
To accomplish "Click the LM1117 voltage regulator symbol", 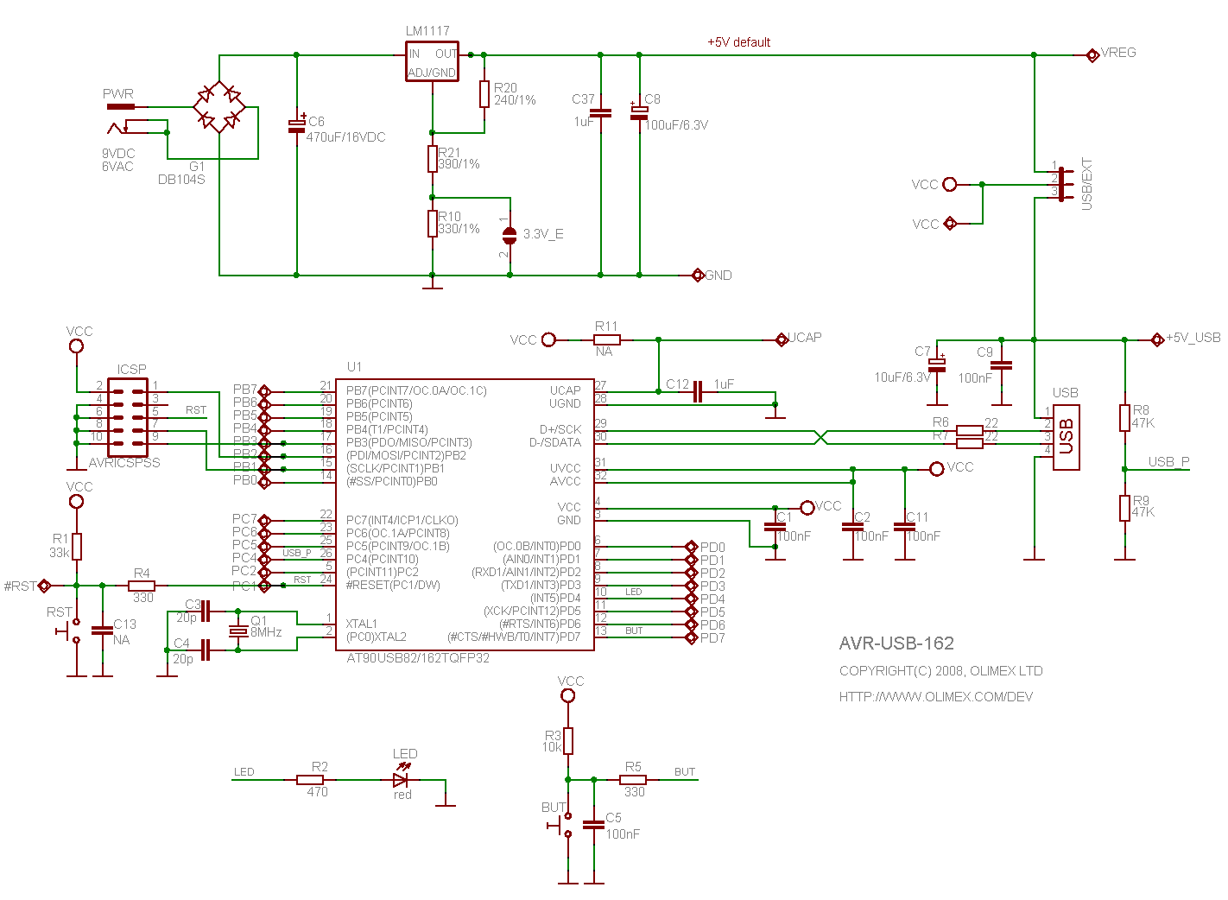I will 432,61.
